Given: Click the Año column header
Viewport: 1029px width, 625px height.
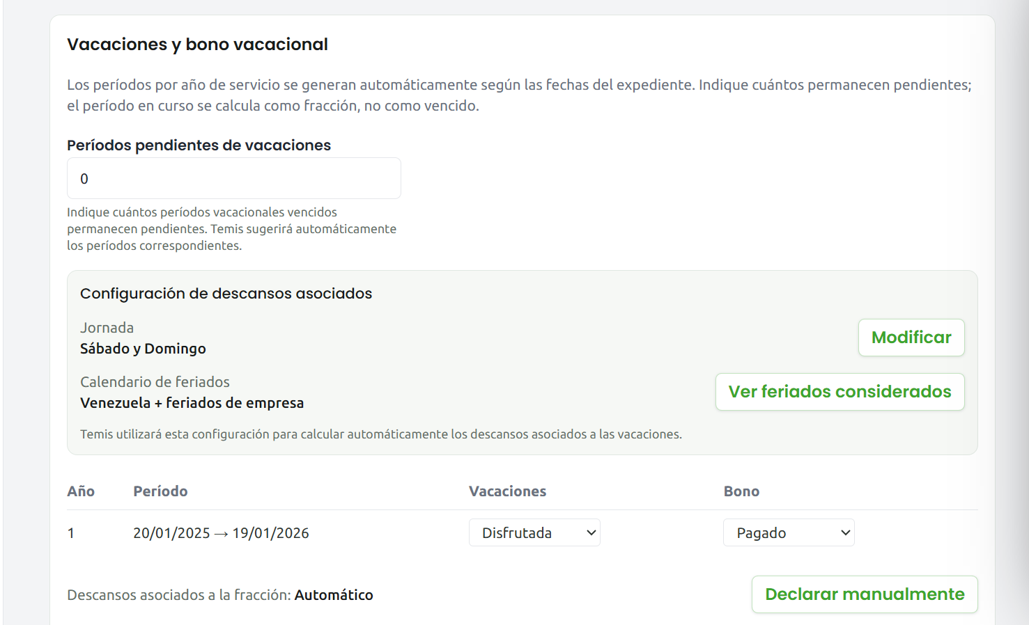Looking at the screenshot, I should [81, 491].
